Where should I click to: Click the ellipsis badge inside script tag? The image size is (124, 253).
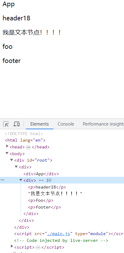38,247
